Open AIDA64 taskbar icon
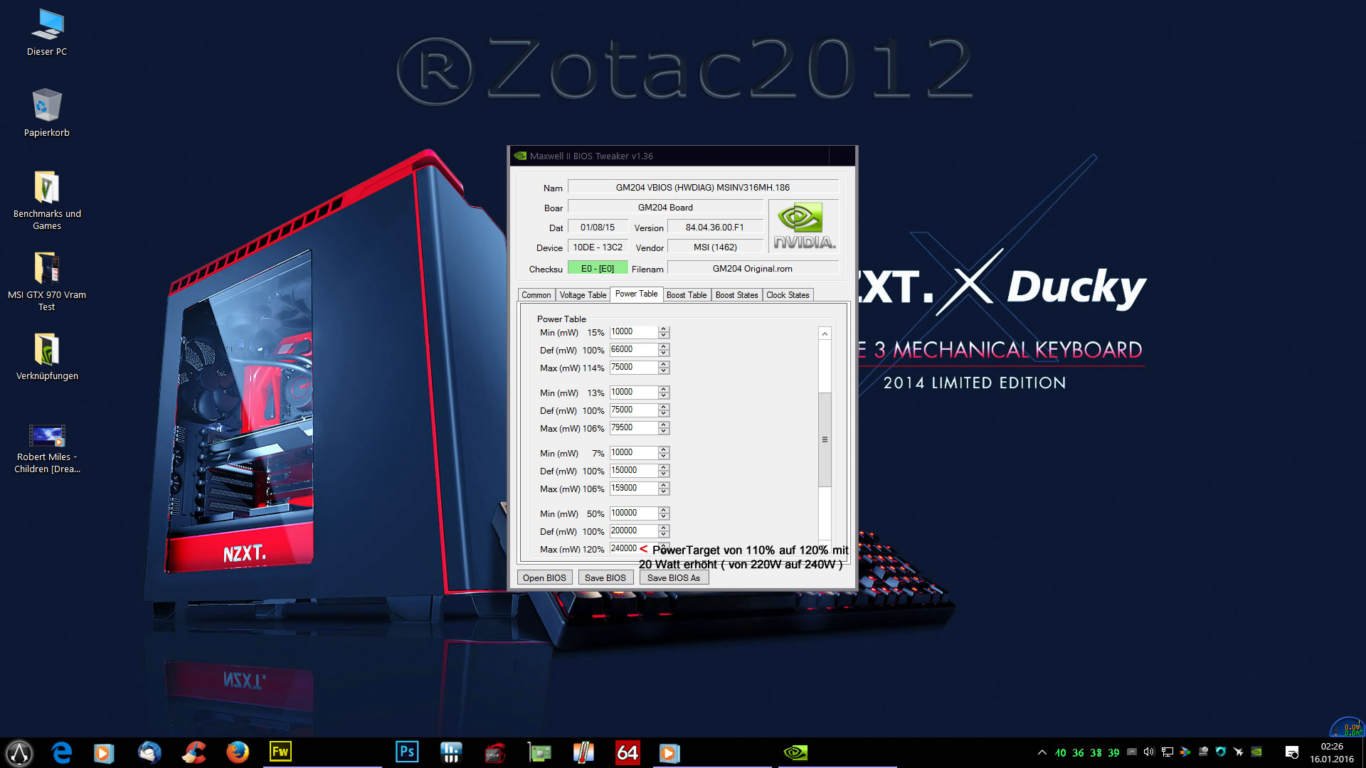This screenshot has width=1366, height=768. coord(627,752)
